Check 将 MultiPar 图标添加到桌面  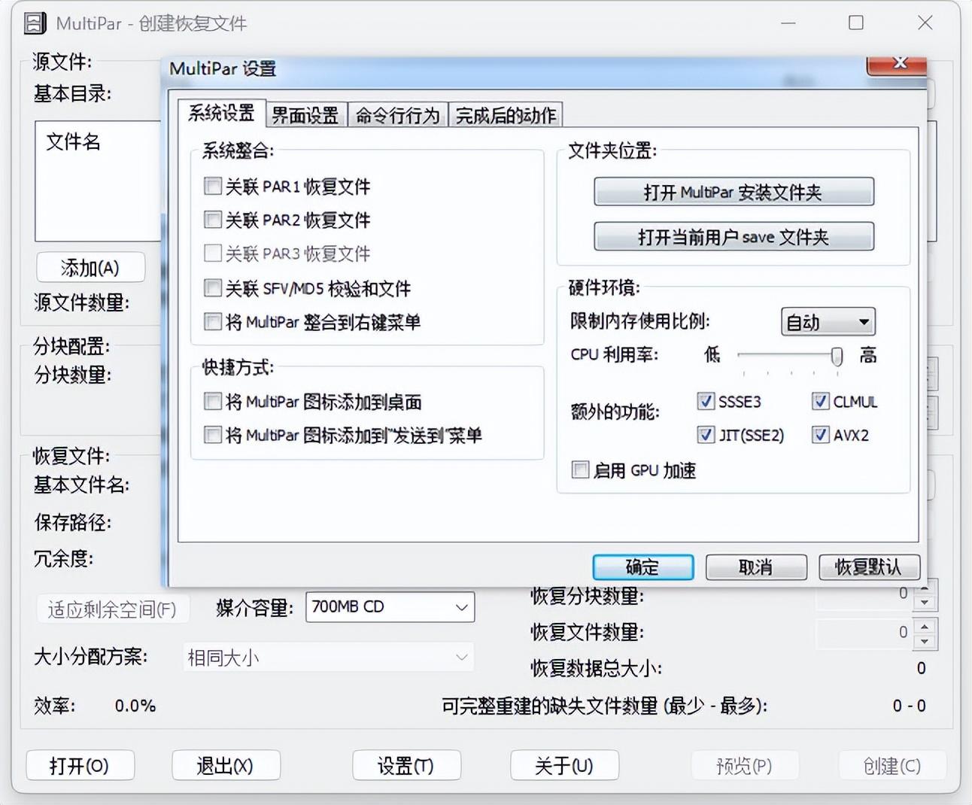click(x=213, y=402)
